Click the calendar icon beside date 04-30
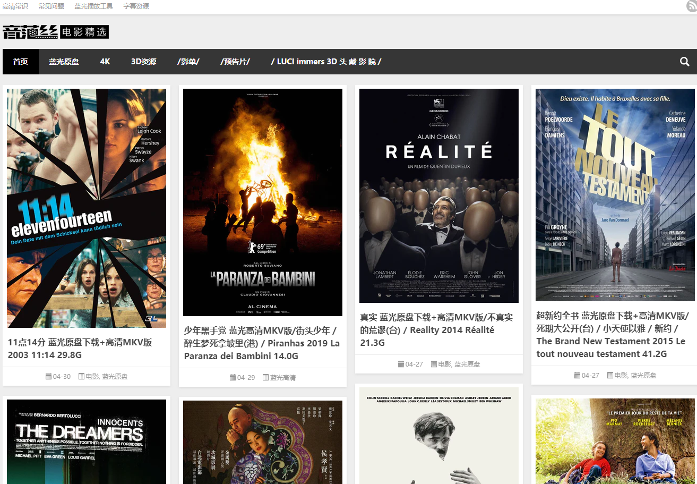This screenshot has width=697, height=484. click(48, 377)
